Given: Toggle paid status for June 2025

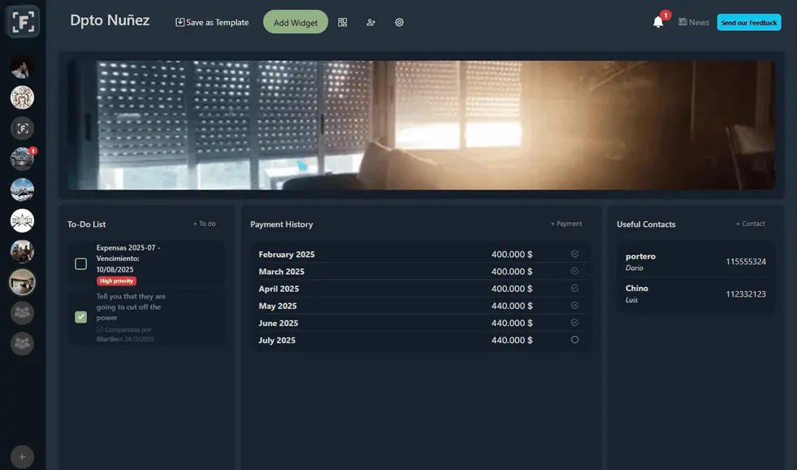Looking at the screenshot, I should (x=574, y=323).
